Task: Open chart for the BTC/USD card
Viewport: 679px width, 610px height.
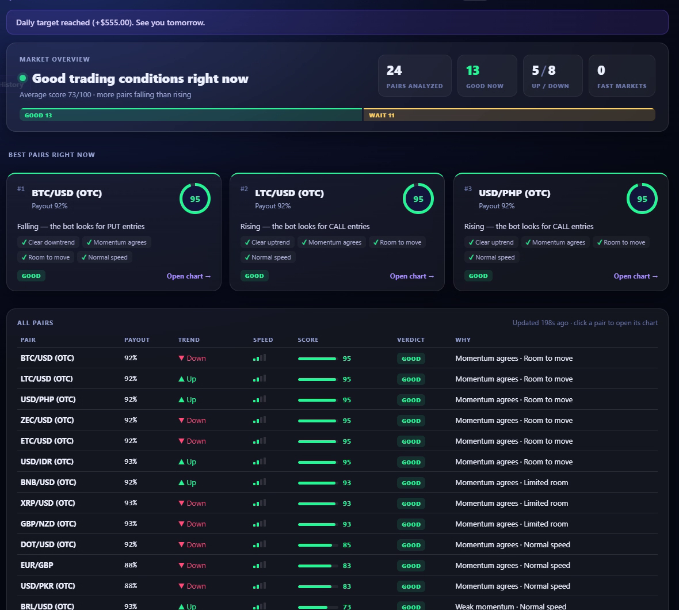Action: click(x=189, y=276)
